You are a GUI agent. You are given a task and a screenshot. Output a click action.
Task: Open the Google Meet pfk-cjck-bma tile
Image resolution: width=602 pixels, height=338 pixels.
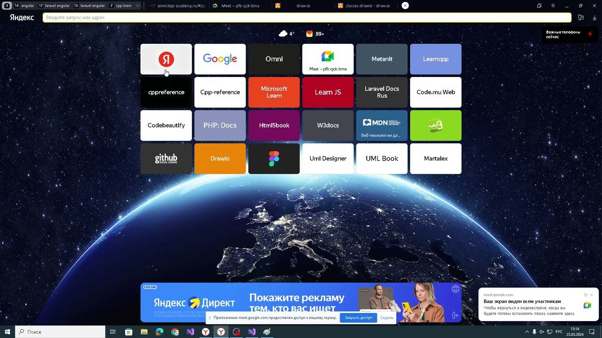[328, 59]
